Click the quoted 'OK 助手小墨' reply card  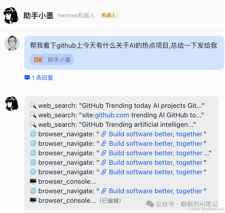point(52,59)
